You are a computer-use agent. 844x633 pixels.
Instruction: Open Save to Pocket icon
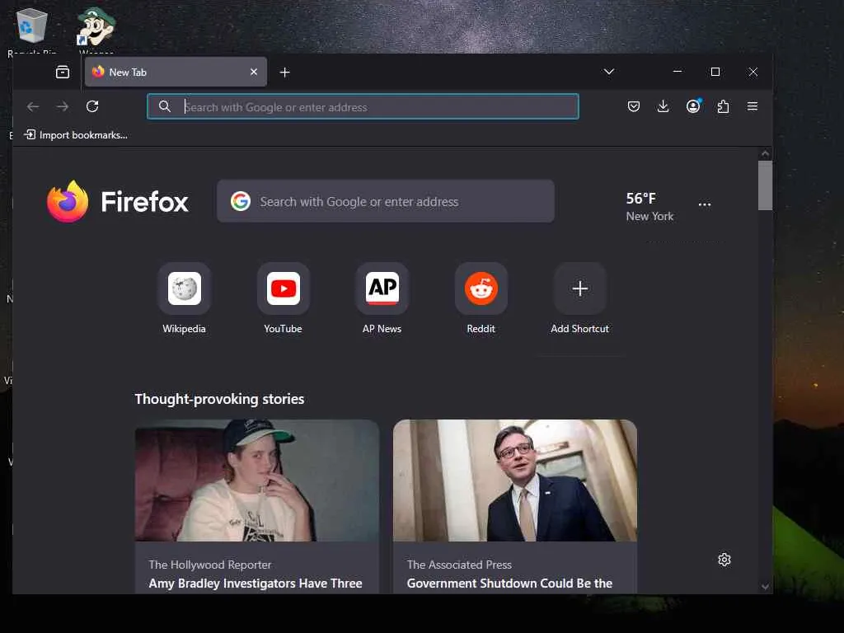634,106
